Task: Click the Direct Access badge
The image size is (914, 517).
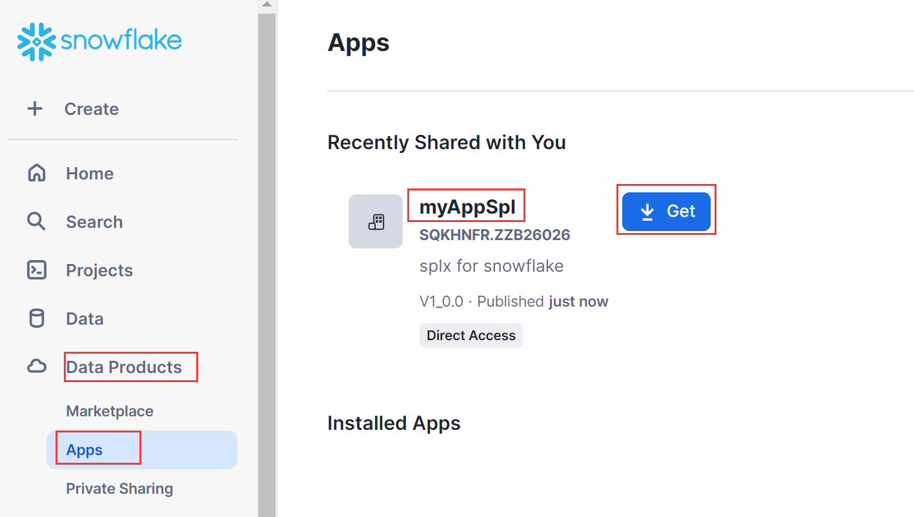Action: point(471,336)
